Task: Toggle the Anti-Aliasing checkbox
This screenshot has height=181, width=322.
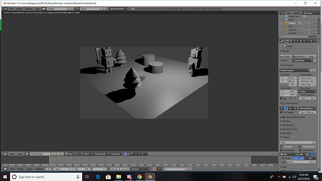Action: point(284,103)
